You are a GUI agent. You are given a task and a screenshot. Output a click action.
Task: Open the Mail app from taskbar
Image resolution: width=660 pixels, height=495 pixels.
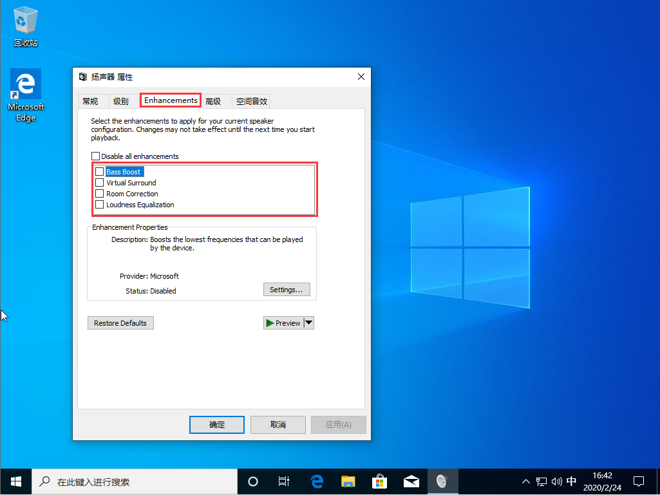[411, 481]
